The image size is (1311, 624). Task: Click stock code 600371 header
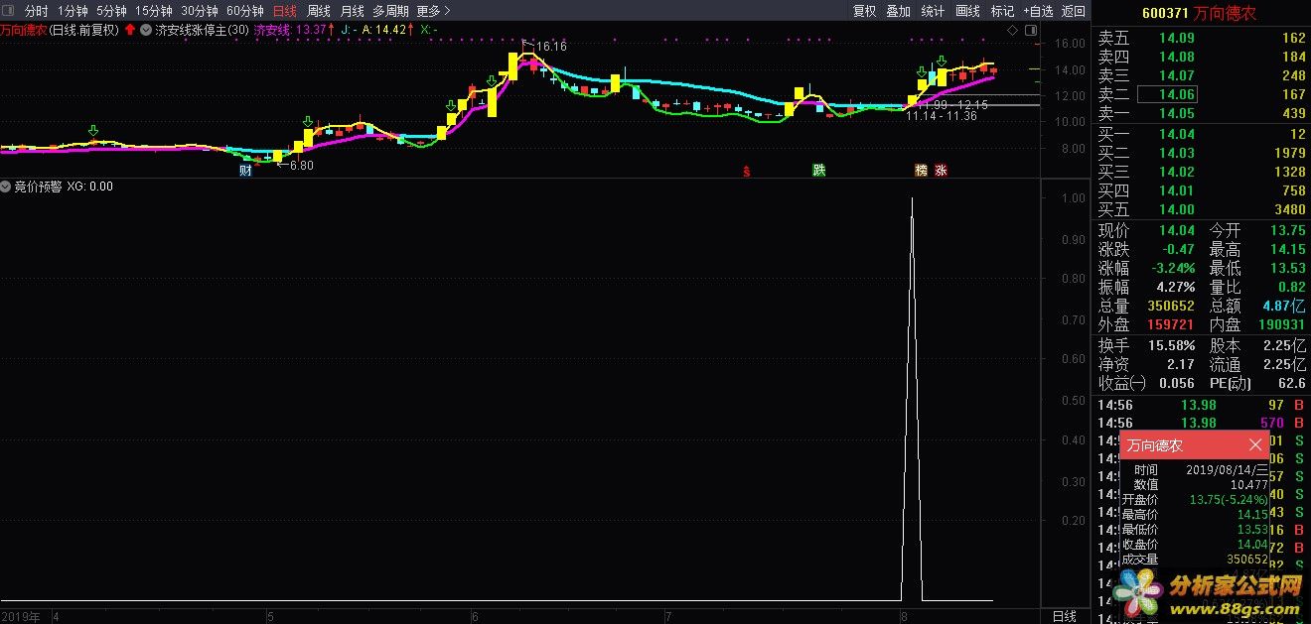point(1166,13)
